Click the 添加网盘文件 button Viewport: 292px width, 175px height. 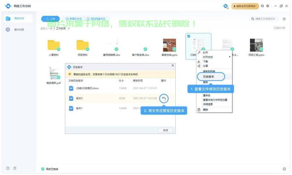tap(96, 19)
